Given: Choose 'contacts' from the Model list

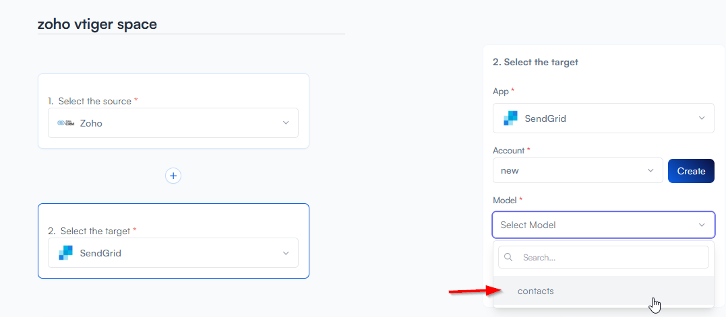Looking at the screenshot, I should (x=536, y=291).
